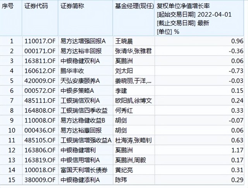Select fund name 中银稳健添利A

click(80, 180)
